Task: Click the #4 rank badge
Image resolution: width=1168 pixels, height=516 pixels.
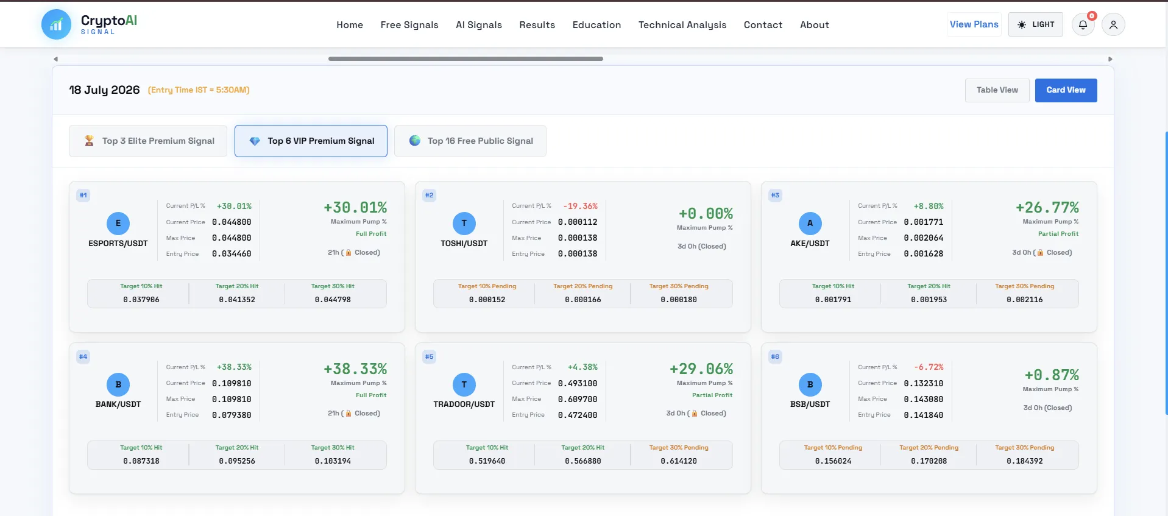Action: click(83, 357)
